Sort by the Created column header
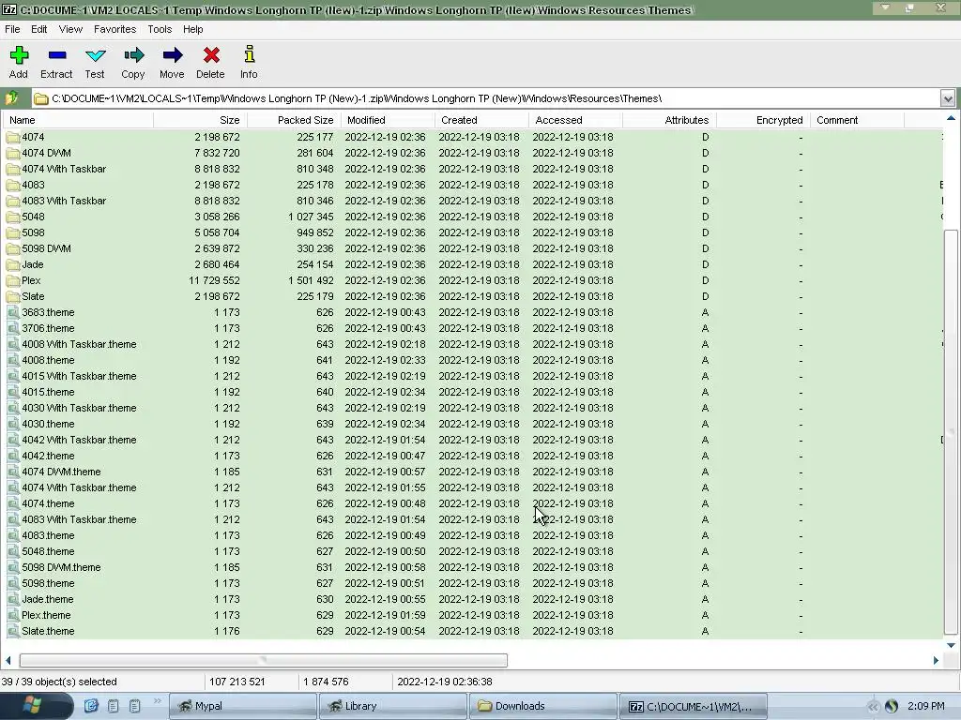This screenshot has height=720, width=961. [481, 120]
